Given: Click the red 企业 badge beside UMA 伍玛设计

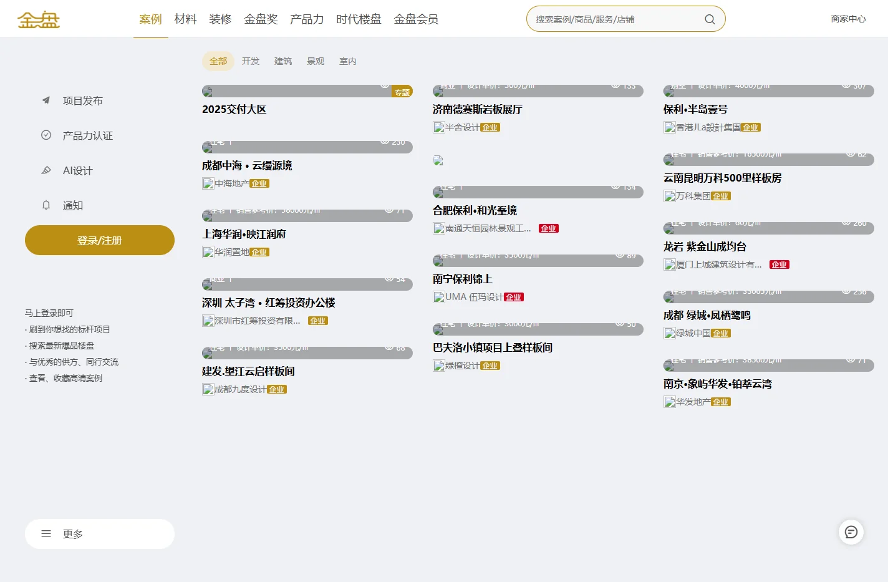Looking at the screenshot, I should click(x=514, y=297).
